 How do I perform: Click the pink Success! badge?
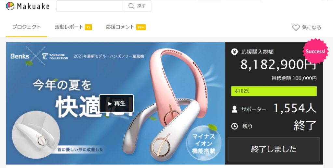[x=315, y=51]
